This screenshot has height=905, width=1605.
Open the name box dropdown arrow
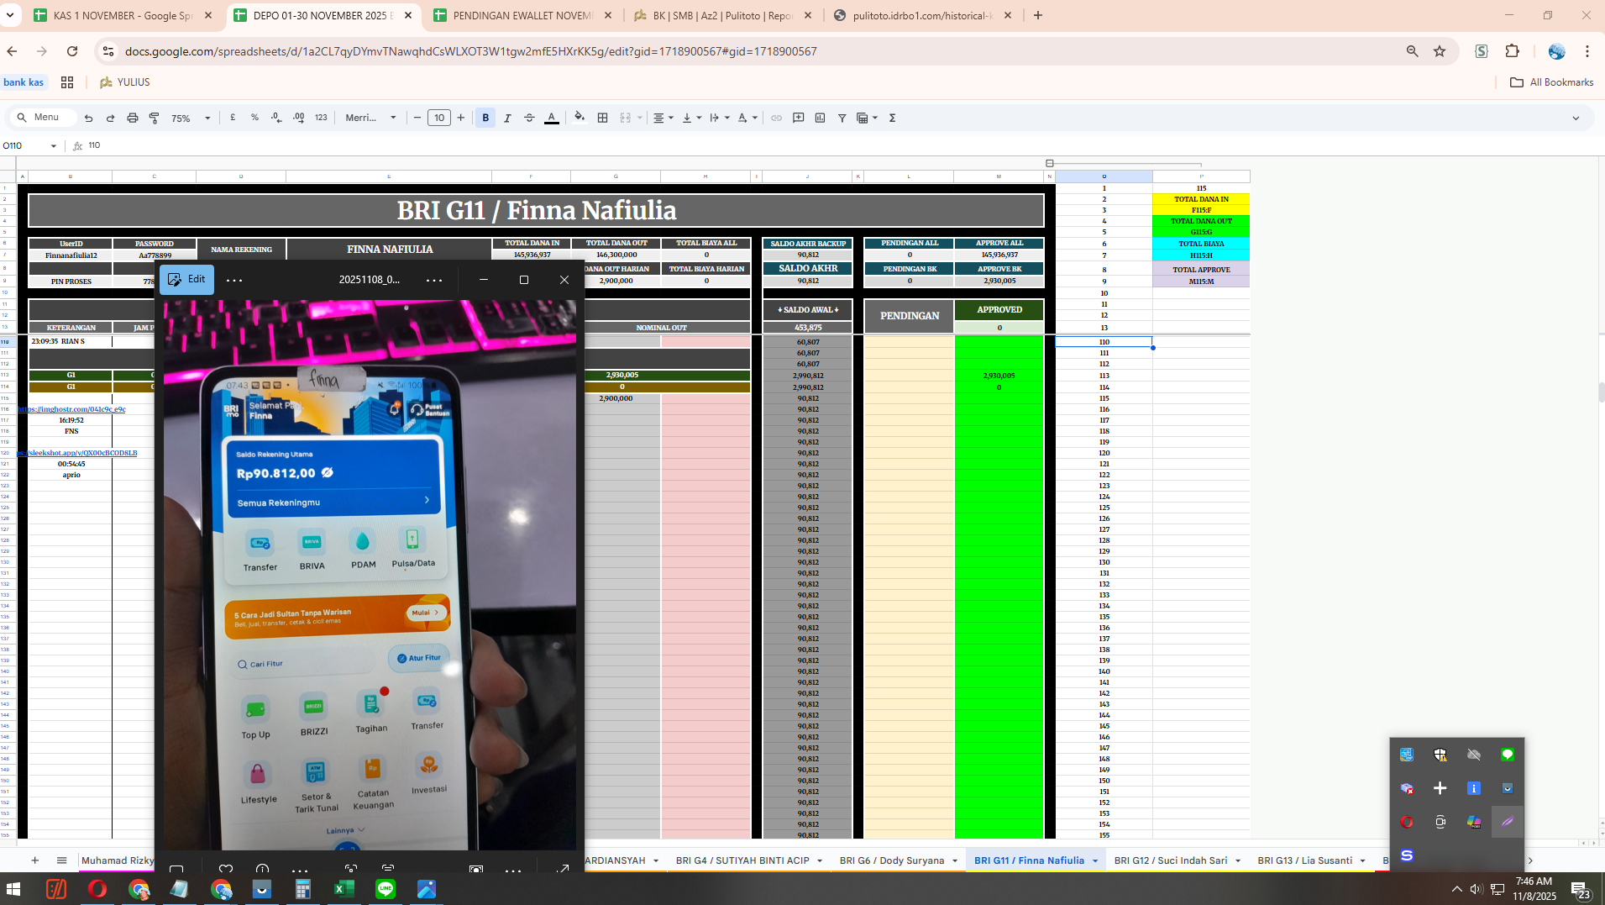tap(54, 145)
